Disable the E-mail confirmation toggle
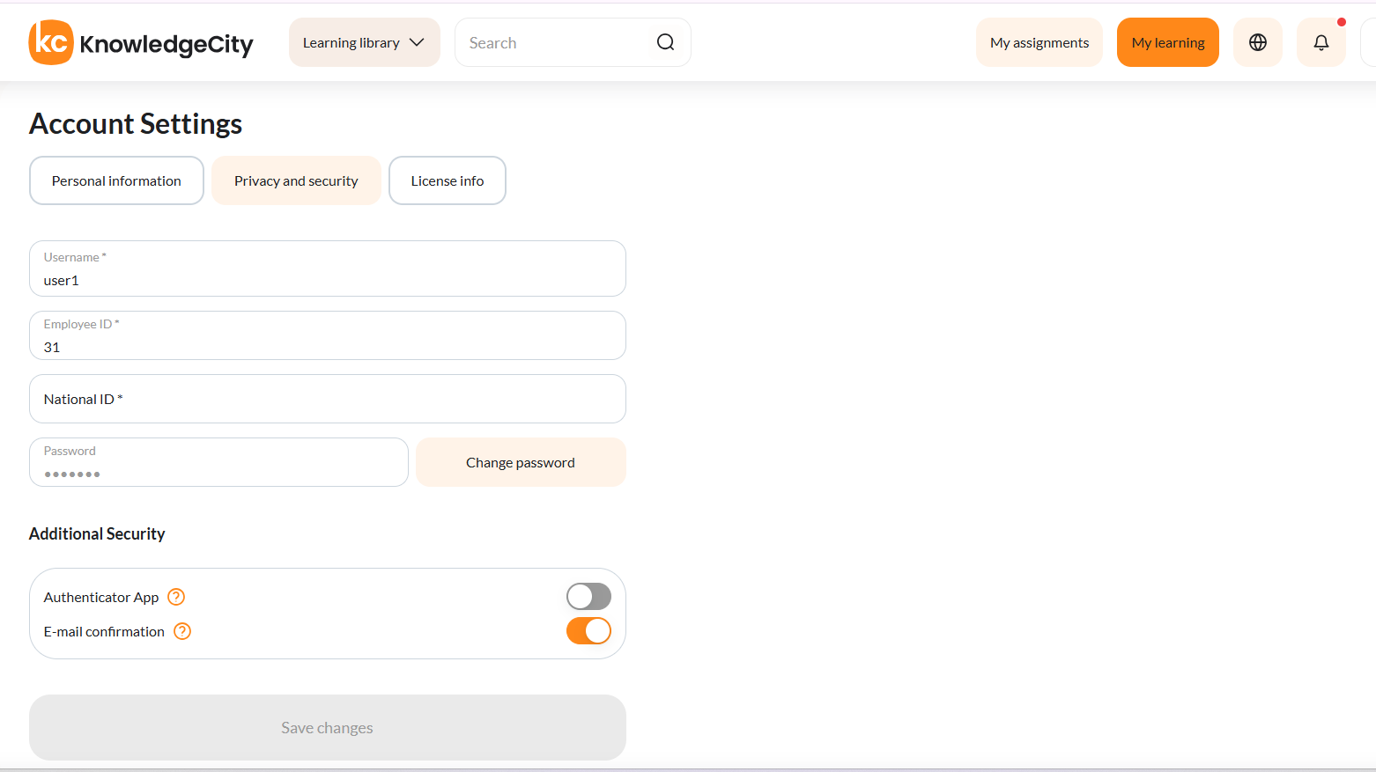This screenshot has width=1376, height=772. click(588, 630)
